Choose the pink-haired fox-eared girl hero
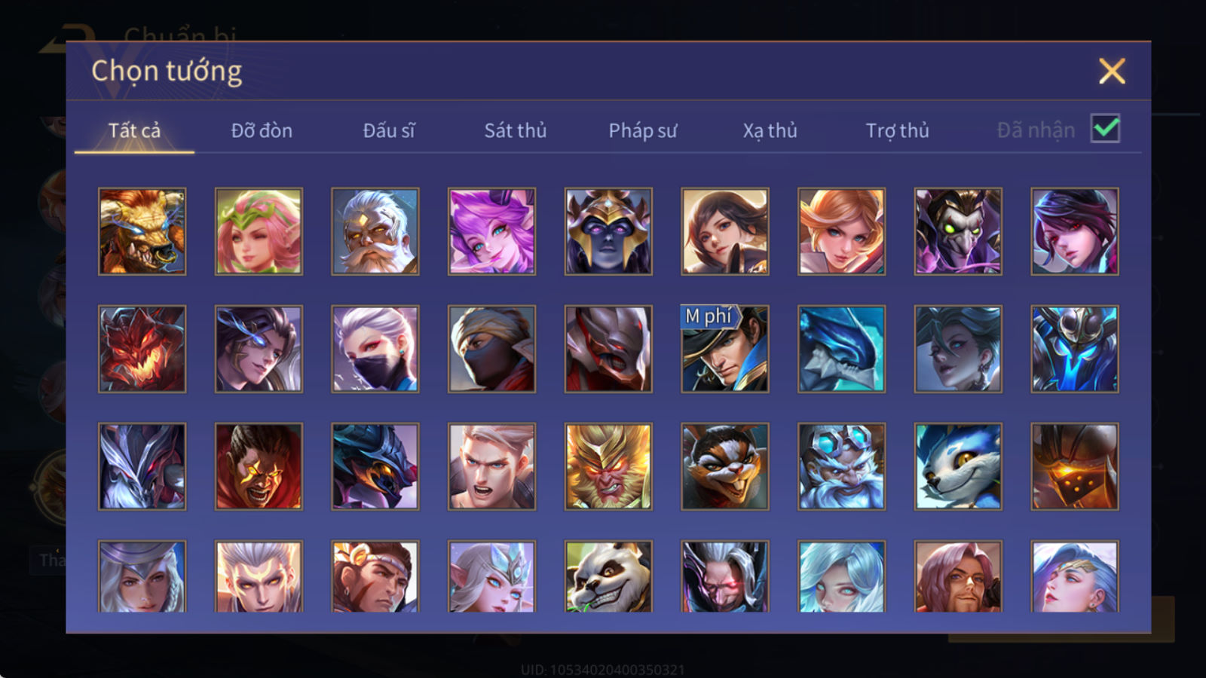 click(491, 231)
